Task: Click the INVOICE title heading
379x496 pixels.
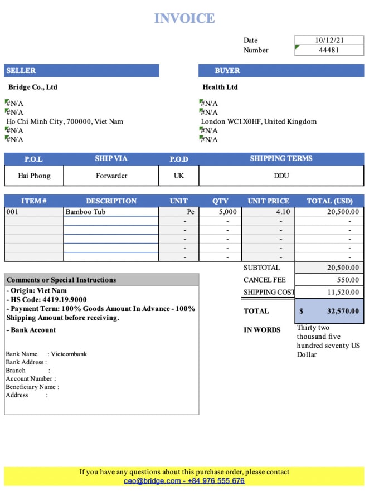Action: [184, 18]
